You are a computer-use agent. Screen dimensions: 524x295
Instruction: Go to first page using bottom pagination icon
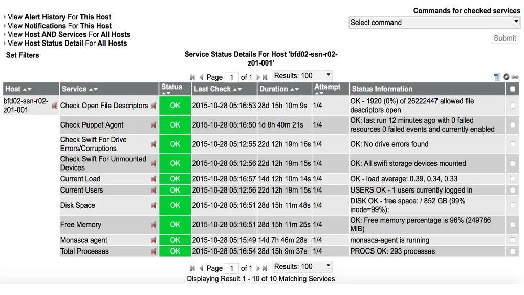click(192, 268)
